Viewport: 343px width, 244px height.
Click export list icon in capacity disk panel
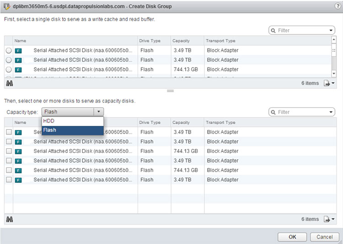coord(329,219)
